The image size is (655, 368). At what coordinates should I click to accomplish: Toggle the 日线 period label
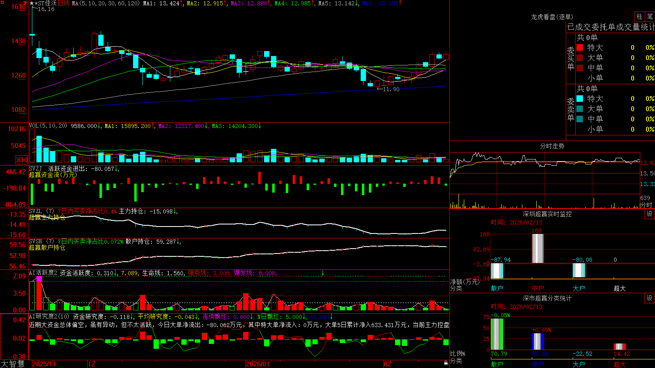[x=63, y=3]
